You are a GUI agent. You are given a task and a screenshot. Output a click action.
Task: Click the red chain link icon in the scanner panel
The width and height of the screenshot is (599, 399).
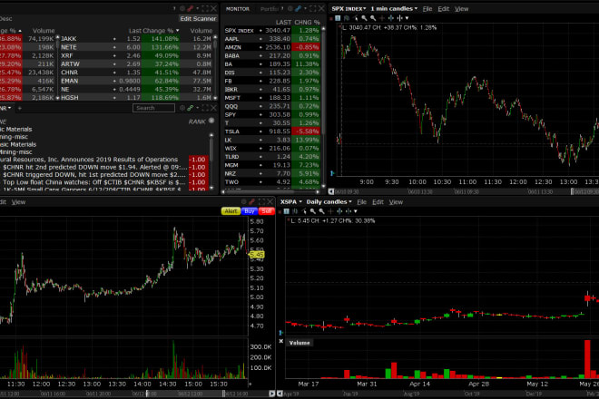(191, 8)
